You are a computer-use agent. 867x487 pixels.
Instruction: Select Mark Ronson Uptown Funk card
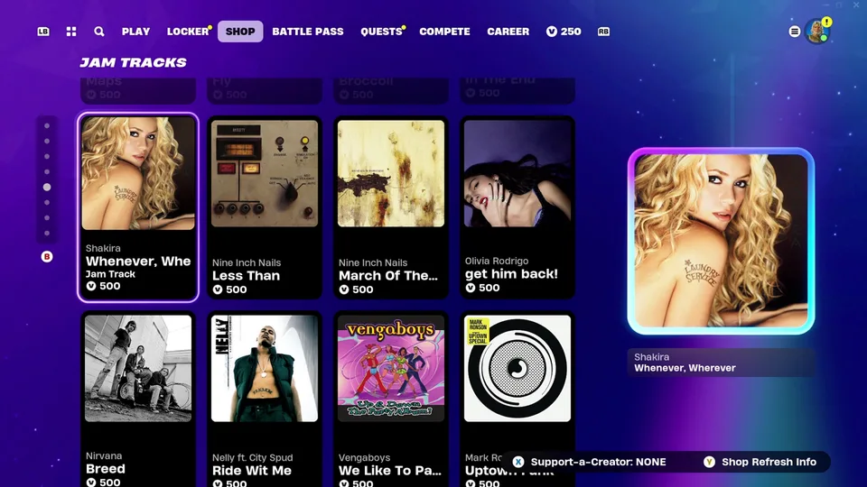[517, 400]
